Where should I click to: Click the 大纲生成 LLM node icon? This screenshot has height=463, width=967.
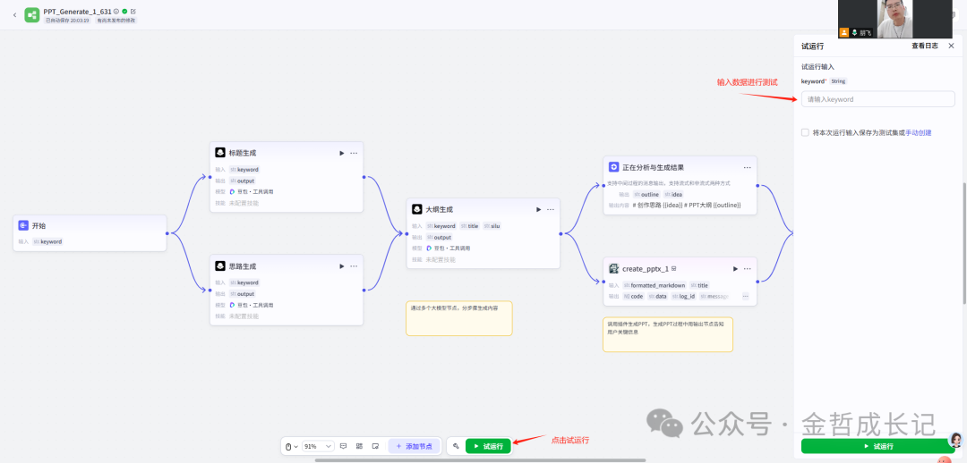[417, 209]
